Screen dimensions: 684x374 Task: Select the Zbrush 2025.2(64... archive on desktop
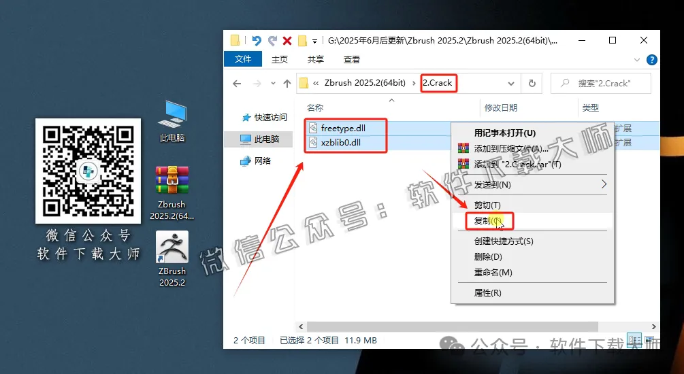click(172, 193)
